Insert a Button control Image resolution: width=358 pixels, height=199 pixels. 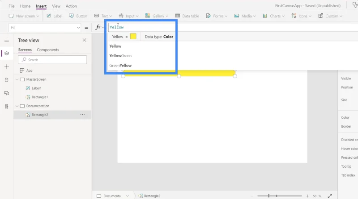point(78,16)
